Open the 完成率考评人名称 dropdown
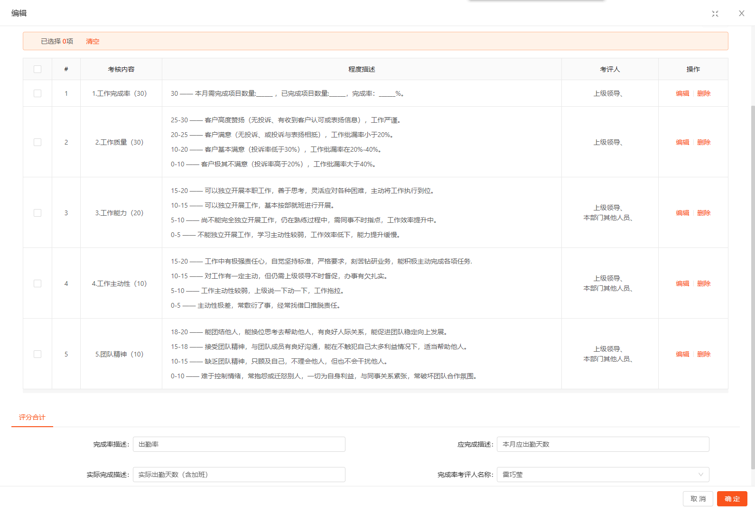 (x=603, y=475)
